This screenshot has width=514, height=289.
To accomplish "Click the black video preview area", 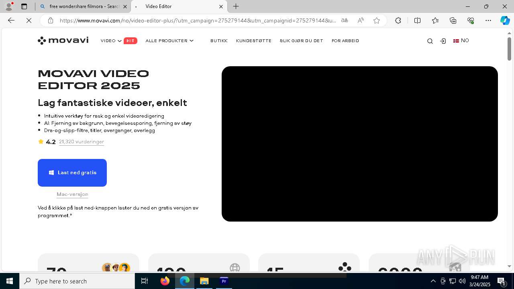I will 360,144.
